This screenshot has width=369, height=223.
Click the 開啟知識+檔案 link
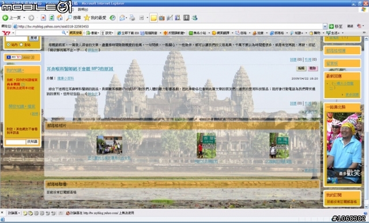(x=22, y=107)
